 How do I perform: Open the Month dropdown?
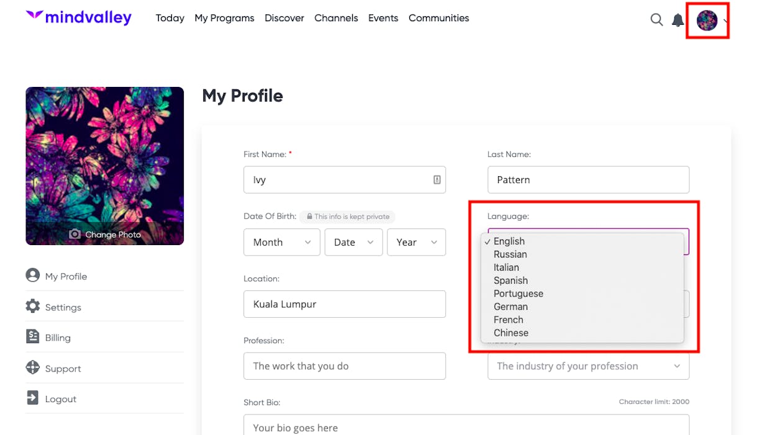(x=282, y=242)
